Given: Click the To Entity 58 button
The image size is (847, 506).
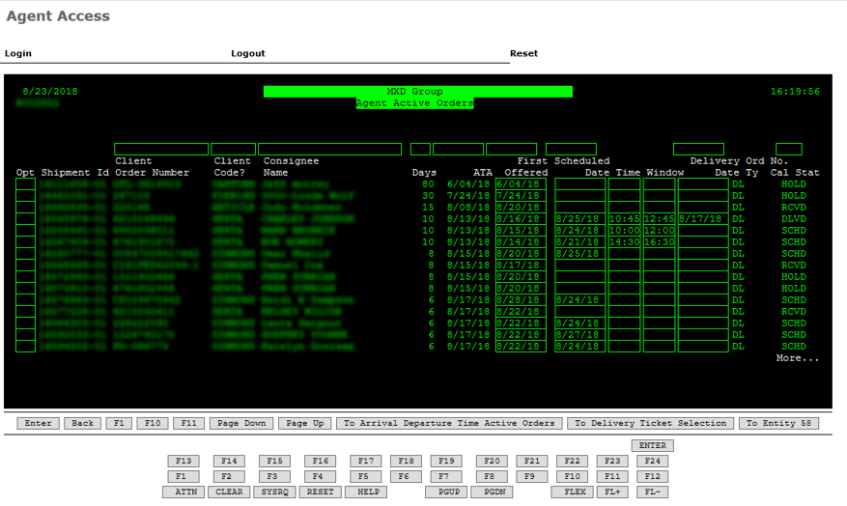Looking at the screenshot, I should [779, 423].
